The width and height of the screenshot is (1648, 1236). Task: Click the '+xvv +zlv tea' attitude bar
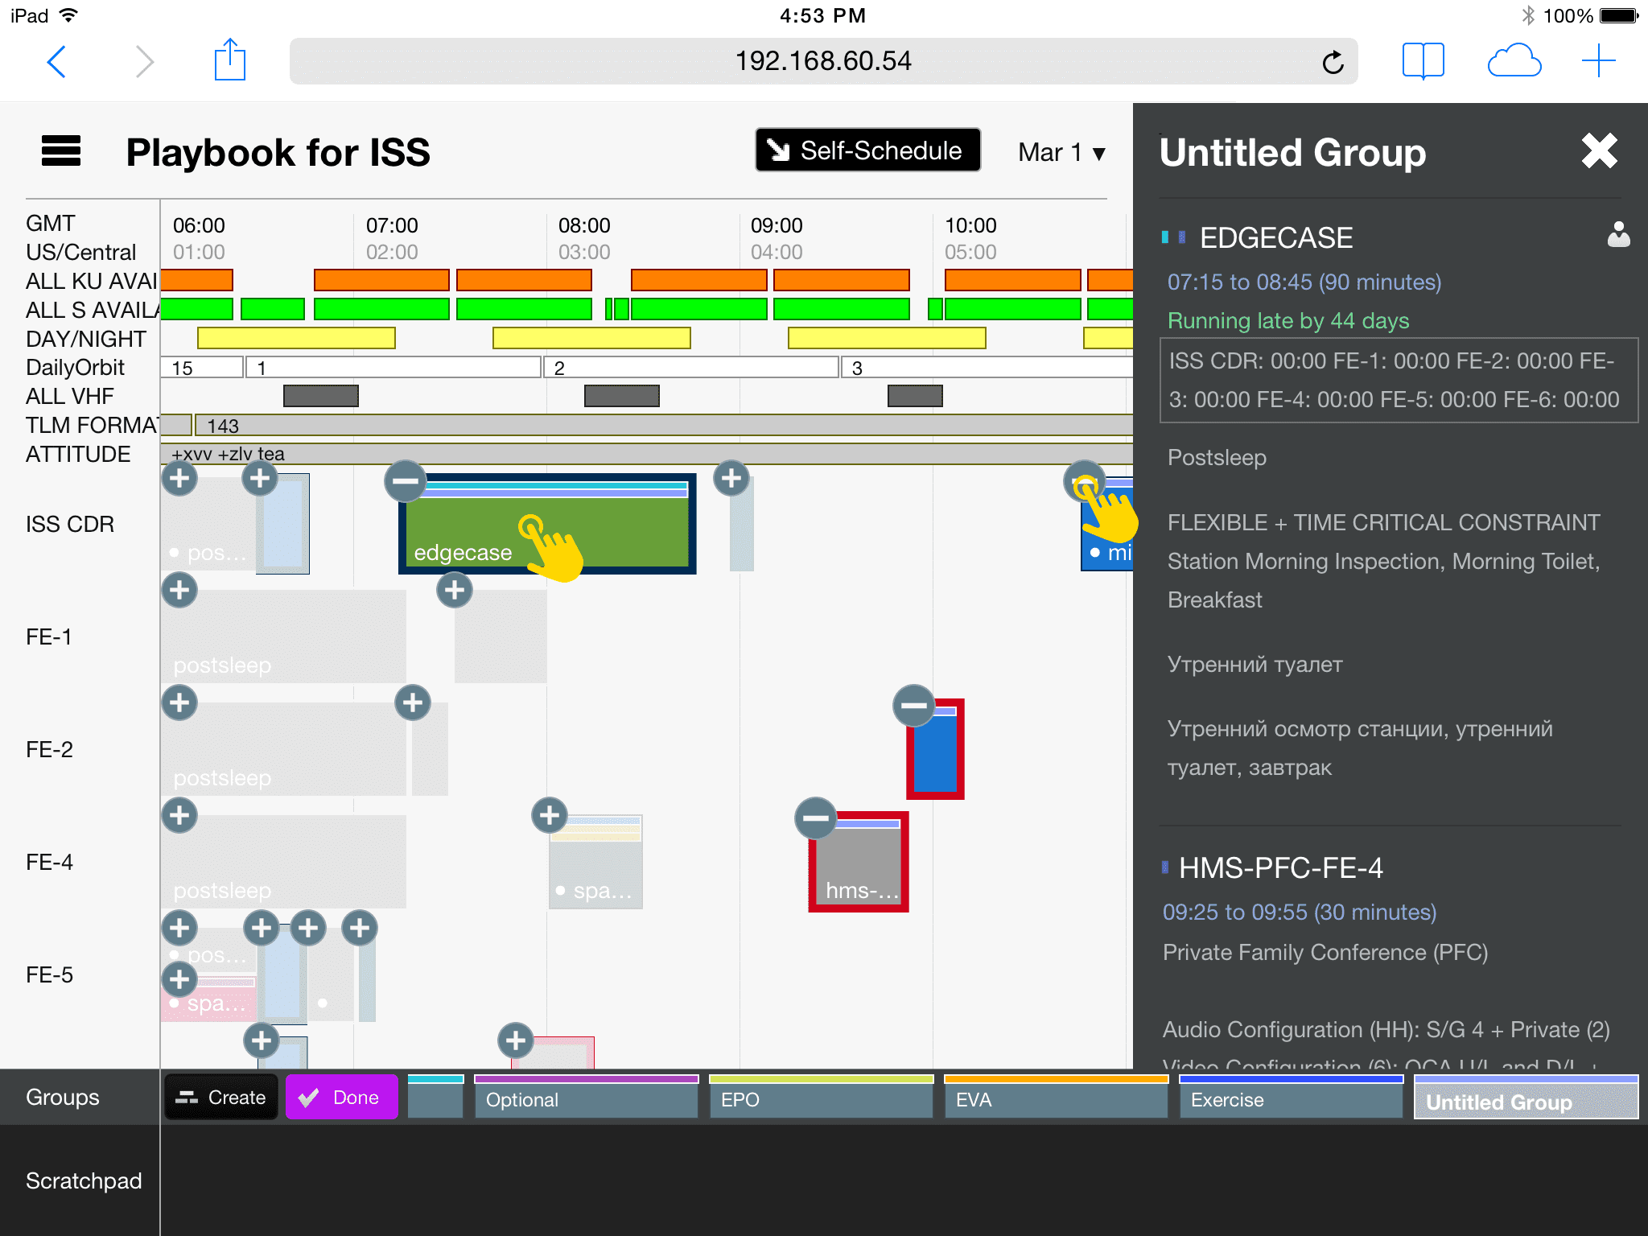(647, 454)
